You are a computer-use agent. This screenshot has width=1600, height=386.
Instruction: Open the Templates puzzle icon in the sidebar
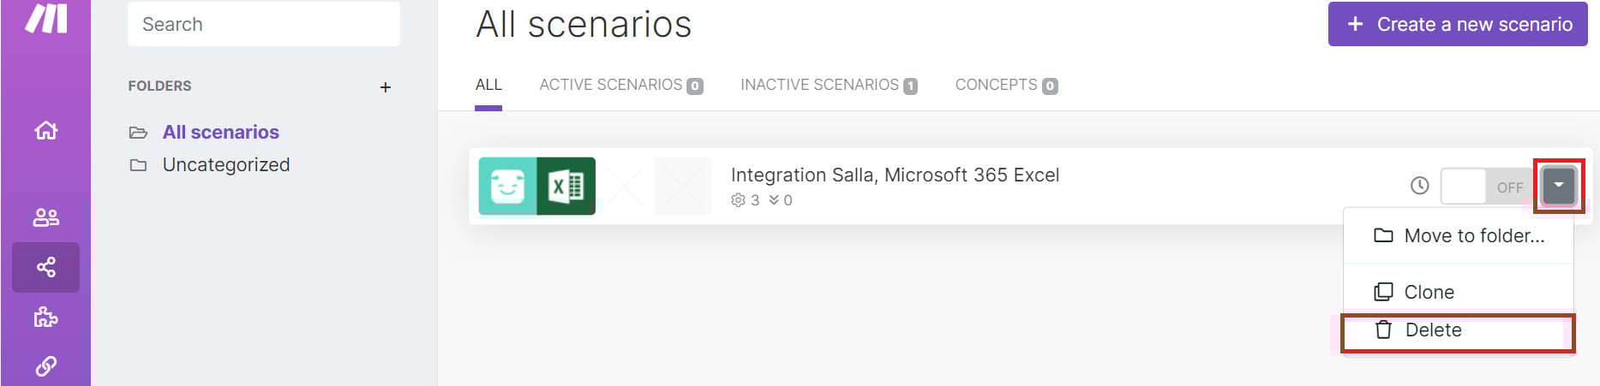(x=46, y=318)
